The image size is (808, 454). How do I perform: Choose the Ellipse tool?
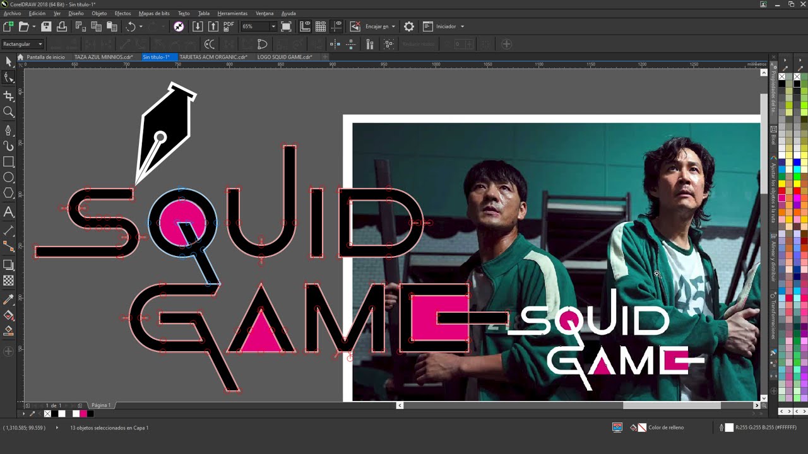(8, 178)
